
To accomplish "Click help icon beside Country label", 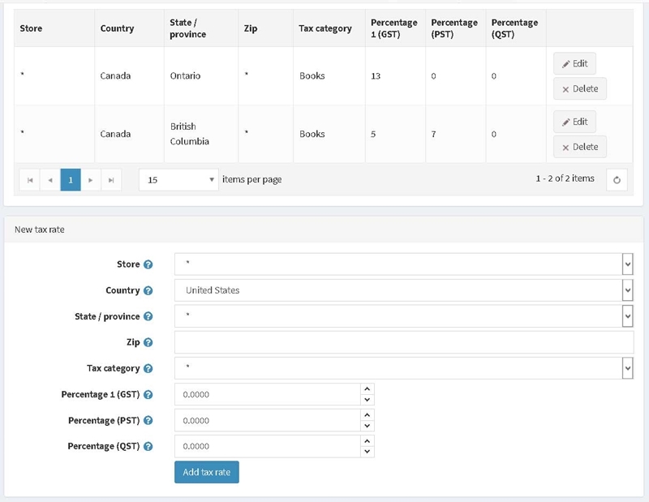I will pyautogui.click(x=148, y=290).
